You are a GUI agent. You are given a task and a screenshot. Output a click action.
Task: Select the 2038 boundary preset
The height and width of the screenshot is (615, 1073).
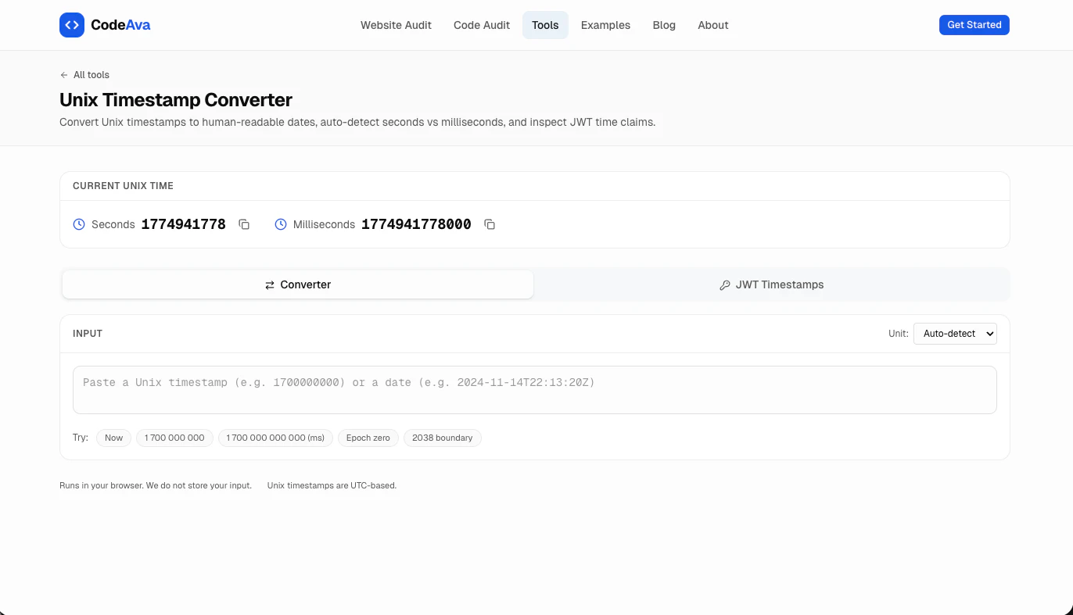click(x=442, y=438)
